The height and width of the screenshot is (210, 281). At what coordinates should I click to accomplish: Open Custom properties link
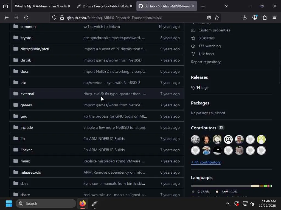click(x=214, y=30)
